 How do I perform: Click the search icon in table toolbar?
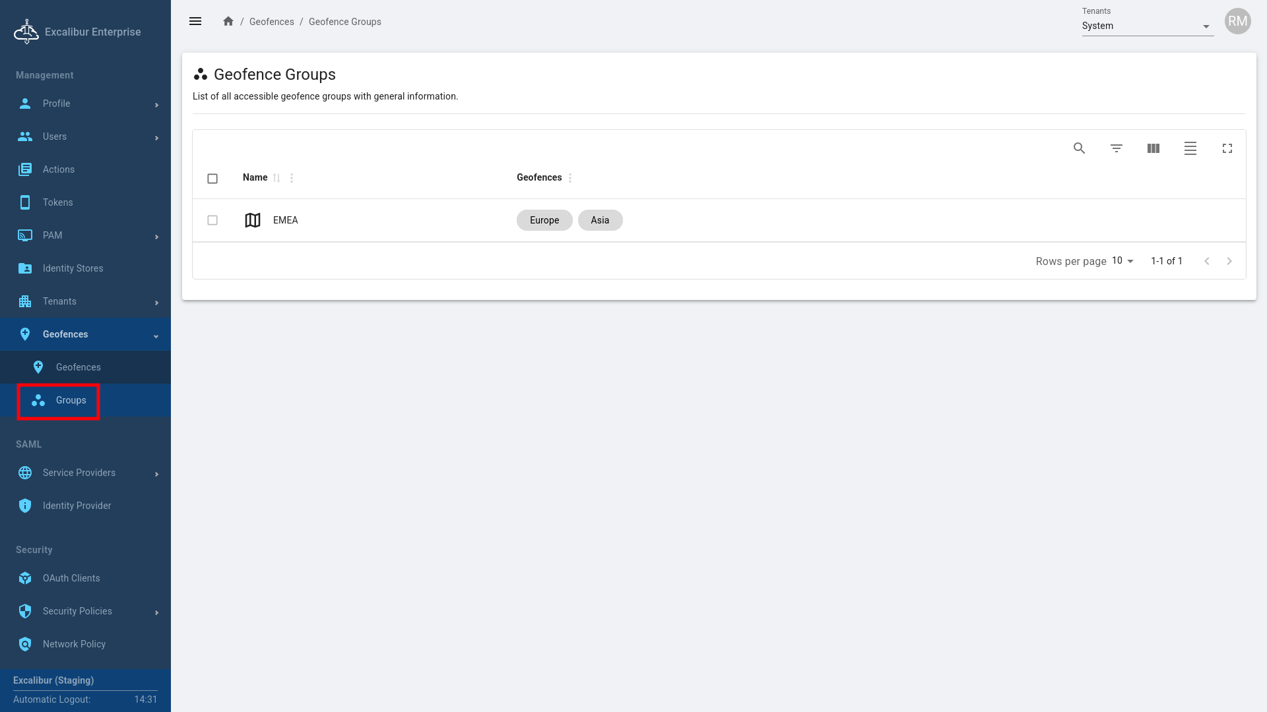(1079, 148)
